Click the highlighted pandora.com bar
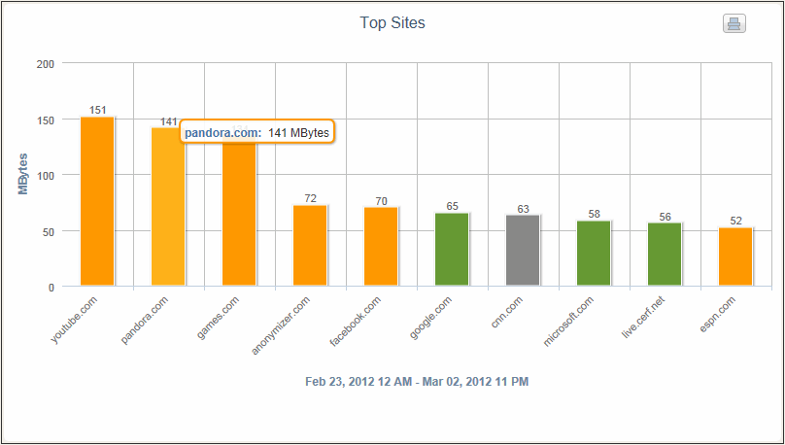 (168, 207)
